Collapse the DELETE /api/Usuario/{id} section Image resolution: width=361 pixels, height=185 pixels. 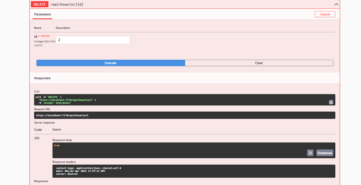(336, 4)
